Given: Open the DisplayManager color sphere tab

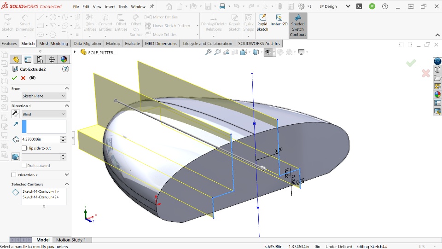Looking at the screenshot, I should point(64,59).
